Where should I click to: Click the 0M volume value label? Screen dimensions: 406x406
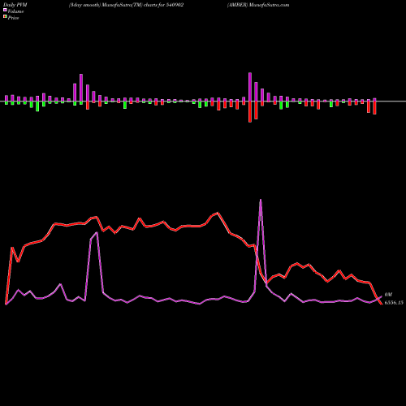coord(388,295)
